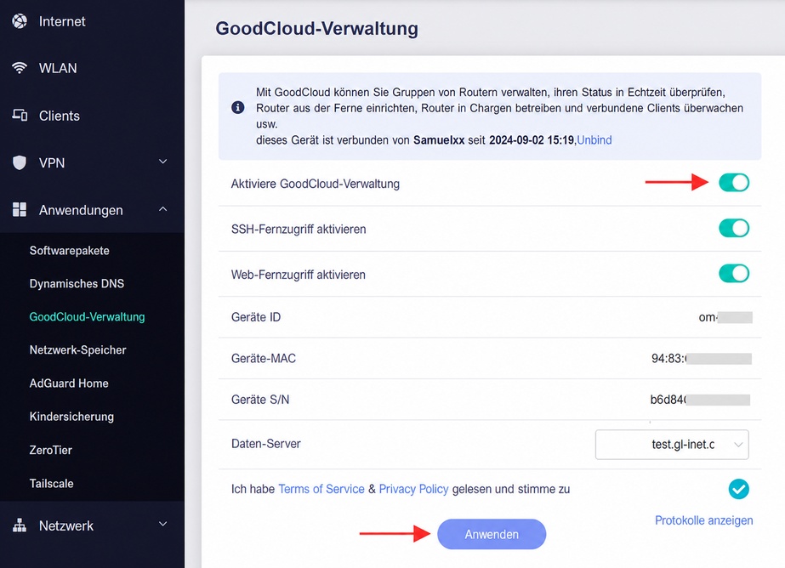Click the WLAN wifi icon

[20, 68]
